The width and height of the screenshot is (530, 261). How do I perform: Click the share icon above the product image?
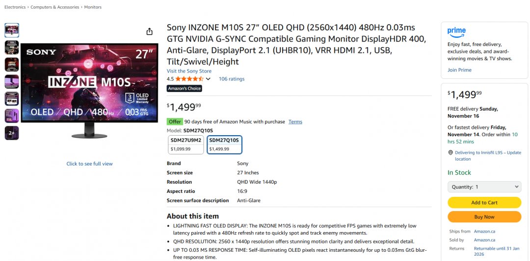(150, 32)
